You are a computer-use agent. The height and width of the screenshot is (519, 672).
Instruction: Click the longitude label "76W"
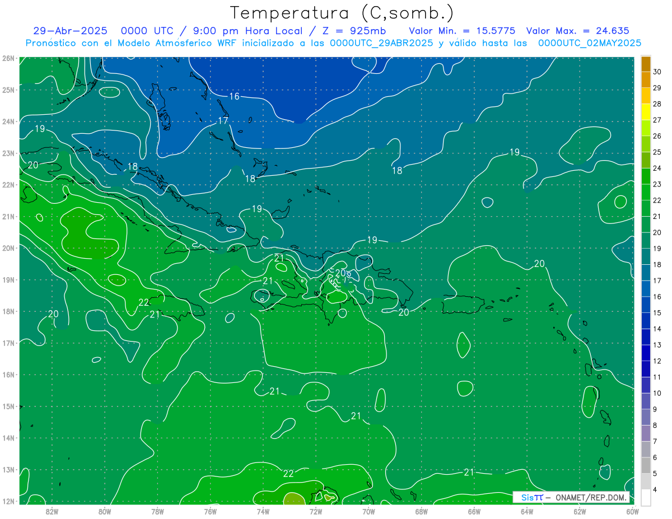[x=210, y=511]
